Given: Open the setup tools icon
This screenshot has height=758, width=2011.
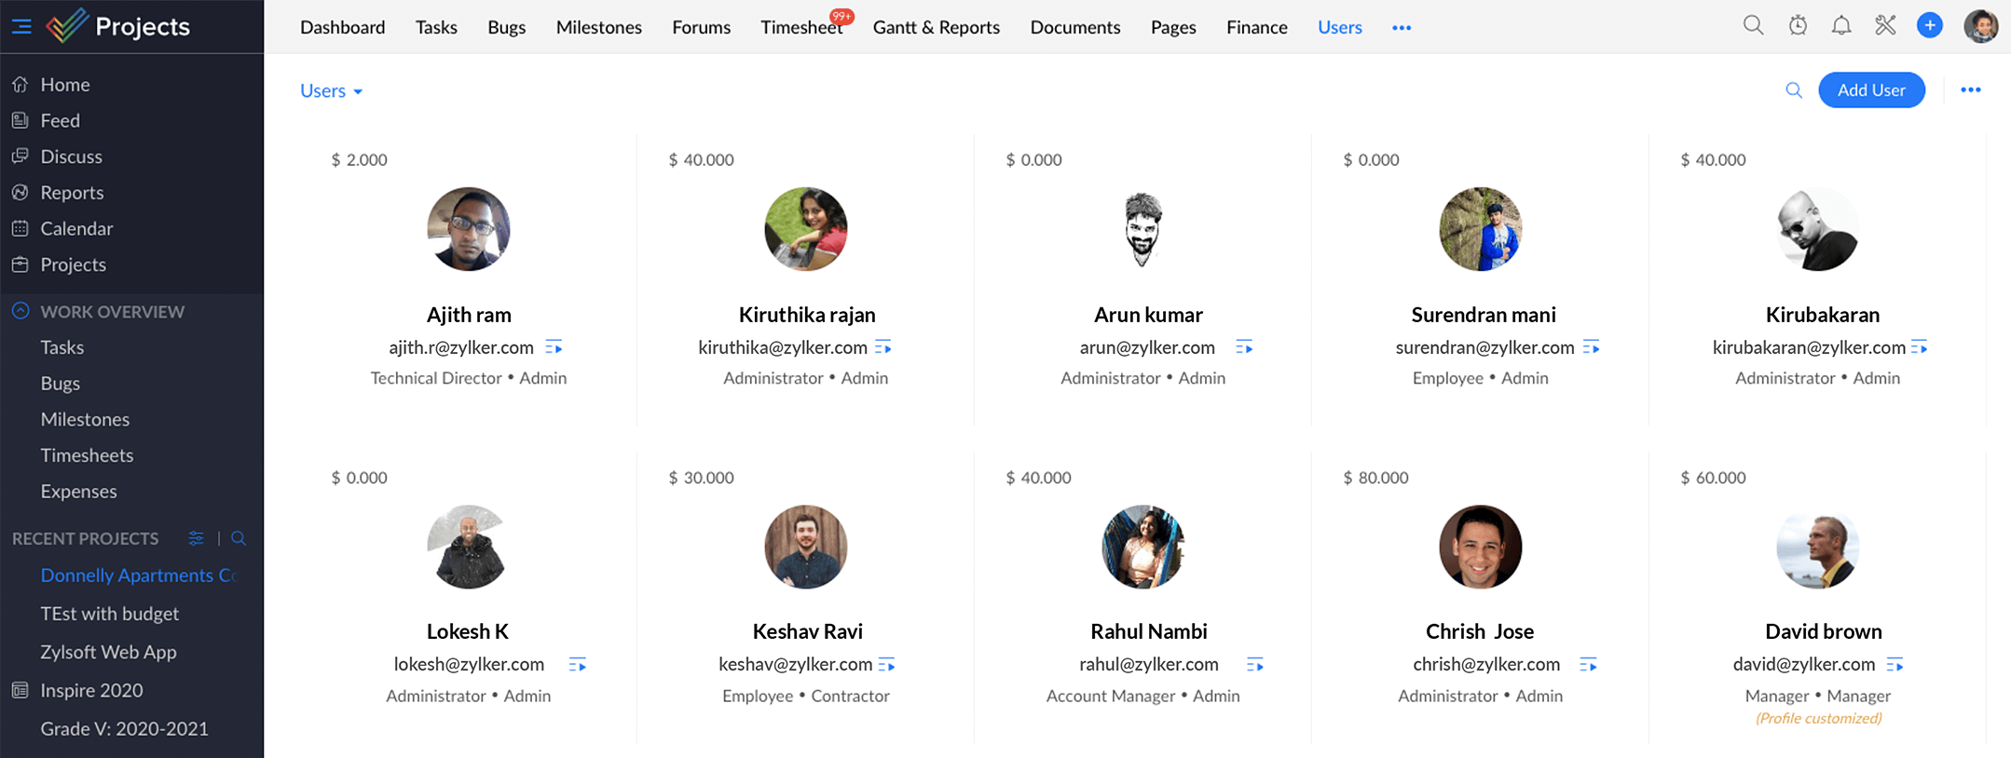Looking at the screenshot, I should [x=1885, y=26].
